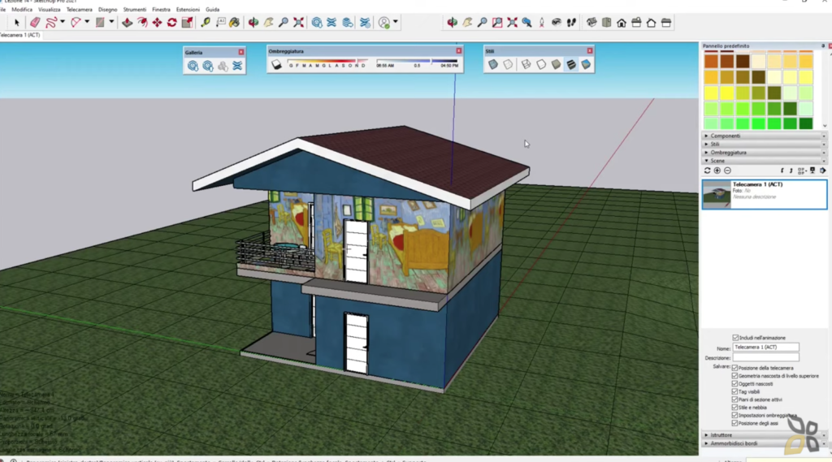Expand the Ammorbidisci bordi panel
The width and height of the screenshot is (832, 462).
pyautogui.click(x=763, y=443)
